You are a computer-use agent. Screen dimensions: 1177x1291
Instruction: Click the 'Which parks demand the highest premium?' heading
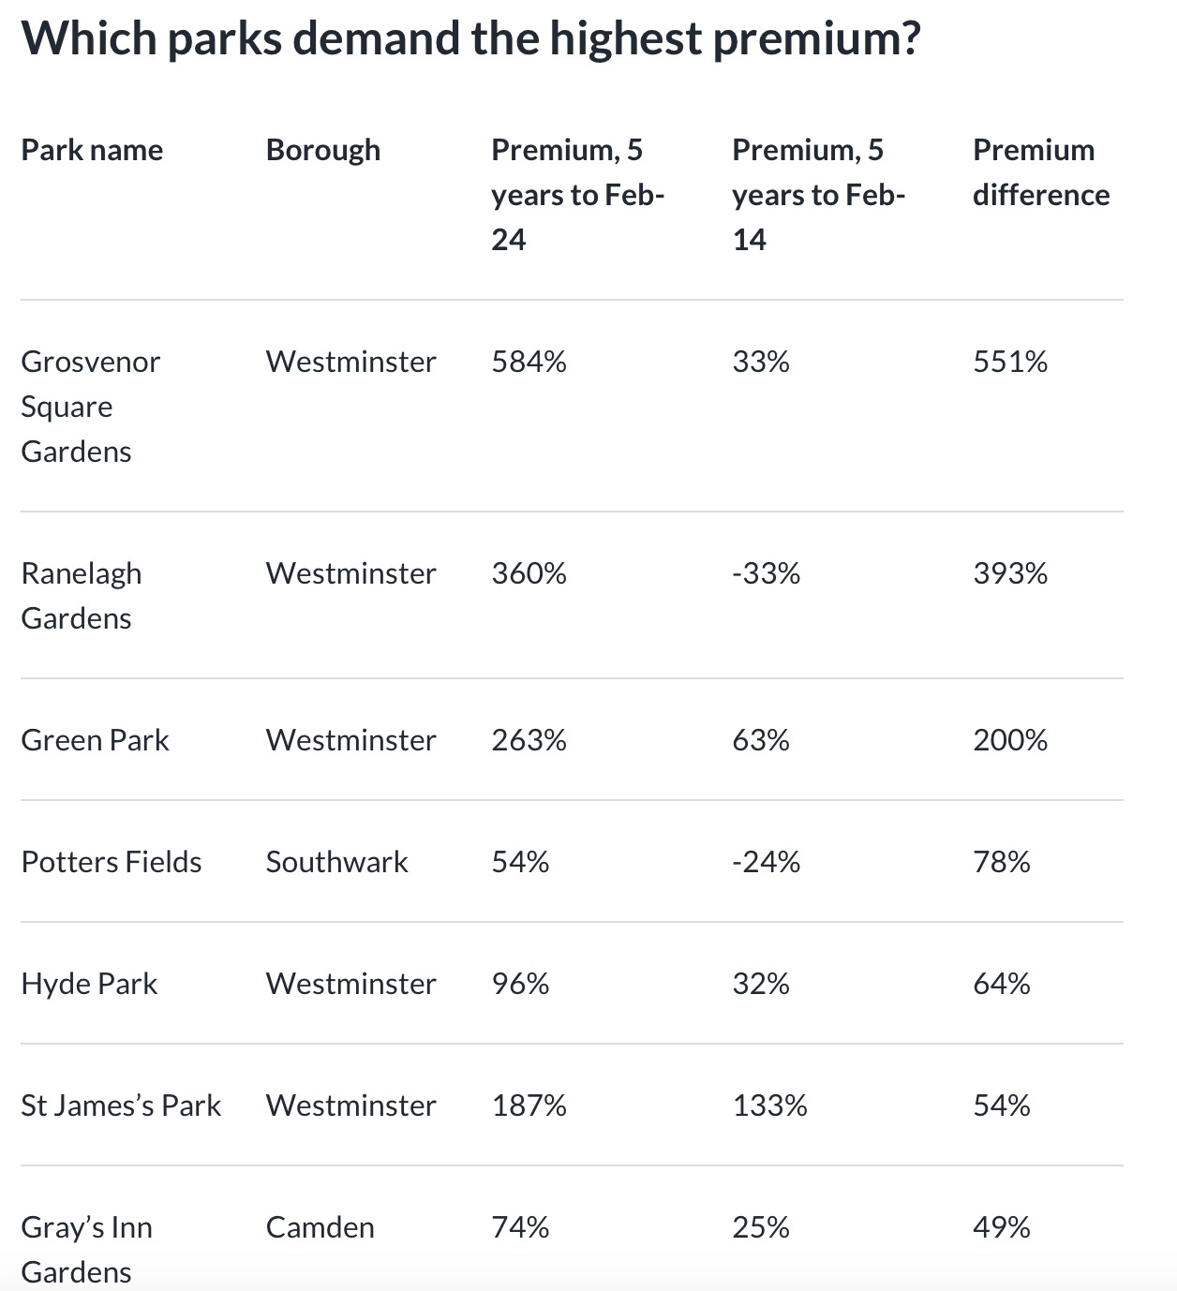coord(470,39)
